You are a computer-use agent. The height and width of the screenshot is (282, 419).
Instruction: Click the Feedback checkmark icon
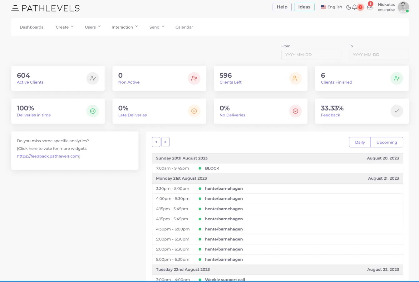coord(397,111)
